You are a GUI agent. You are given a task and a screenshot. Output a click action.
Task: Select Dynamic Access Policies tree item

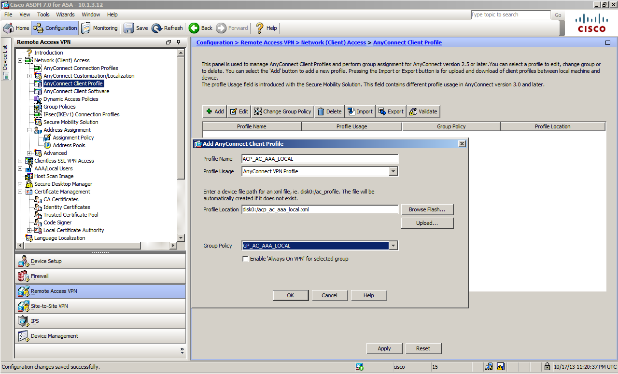click(70, 99)
